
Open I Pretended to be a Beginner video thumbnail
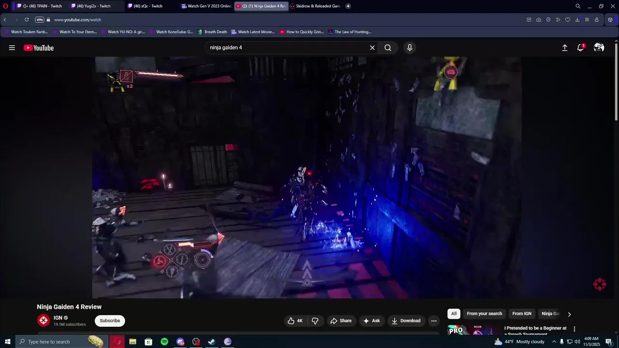pos(474,330)
